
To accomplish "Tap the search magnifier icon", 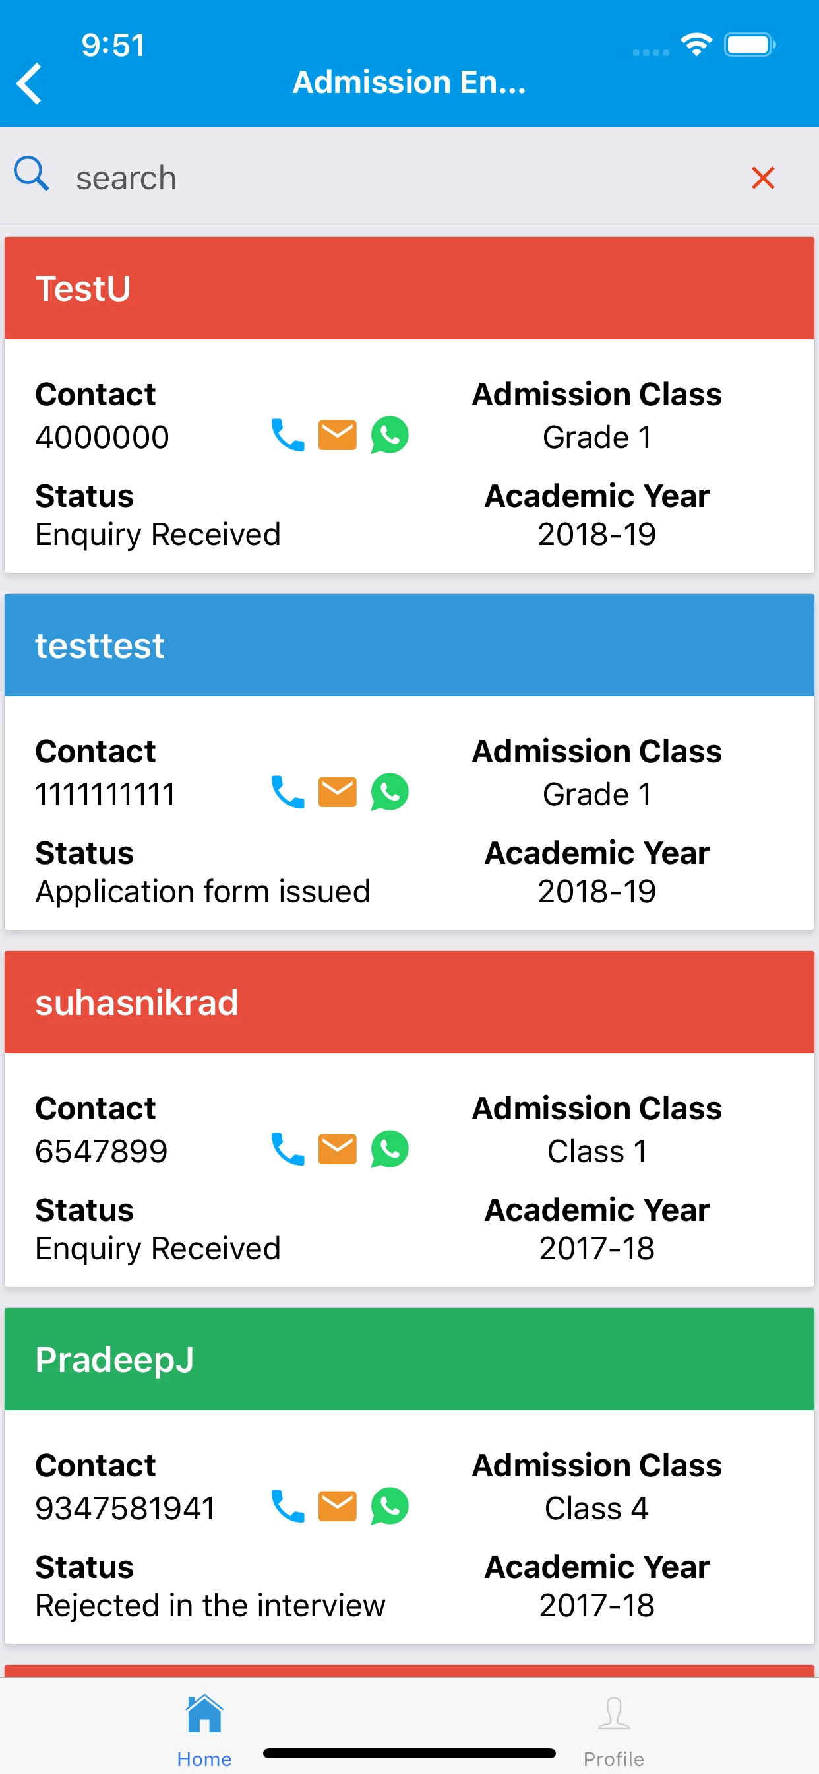I will (x=32, y=174).
